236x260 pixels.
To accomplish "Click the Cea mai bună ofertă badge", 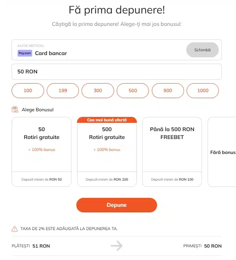I will click(107, 120).
